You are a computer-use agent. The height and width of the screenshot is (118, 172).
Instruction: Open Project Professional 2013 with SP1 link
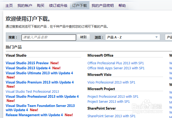113,96
